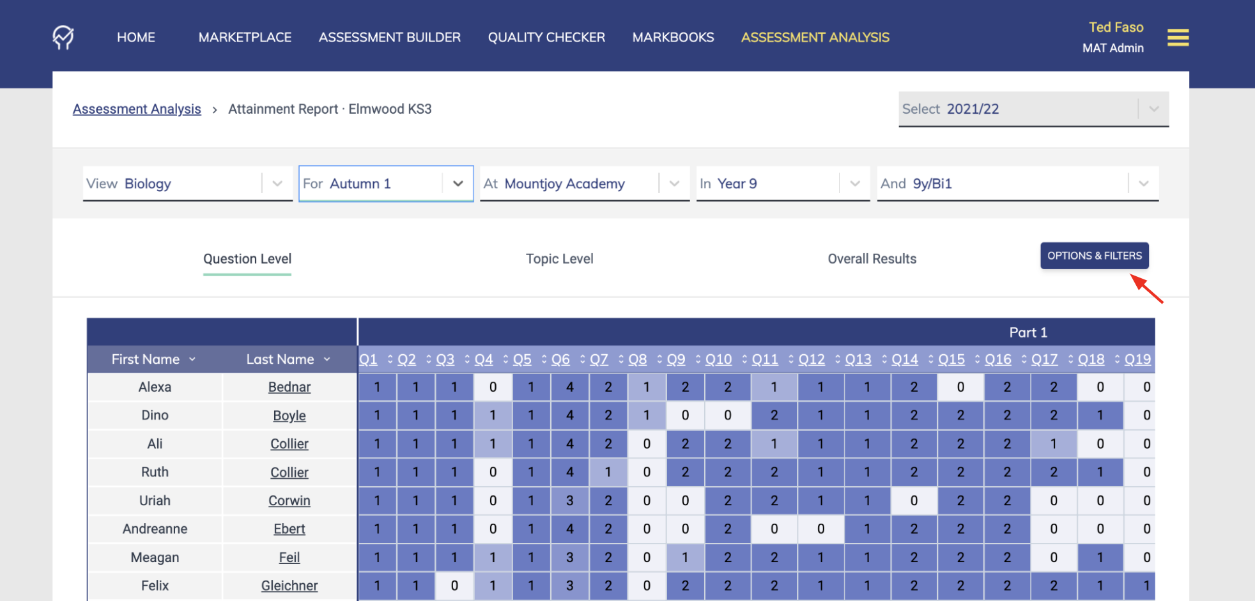
Task: Click the sort arrows beside column Q19
Action: [1116, 359]
